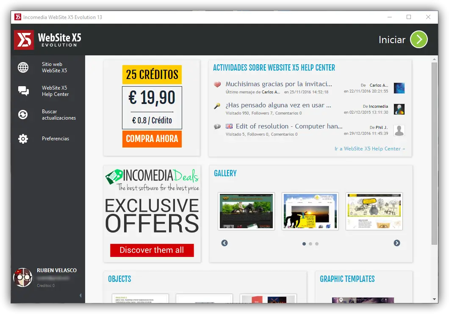Collapse the sidebar with the small arrow
Viewport: 449px width, 314px height.
tap(80, 295)
